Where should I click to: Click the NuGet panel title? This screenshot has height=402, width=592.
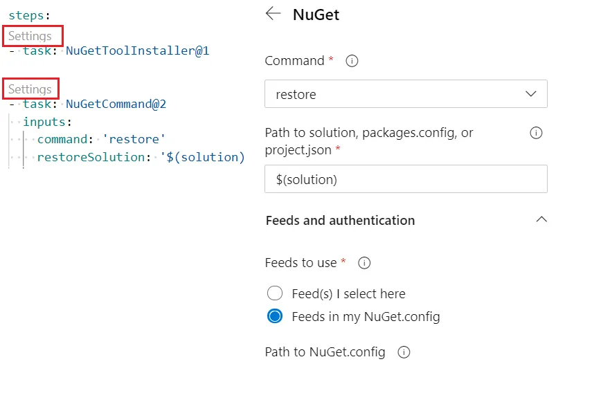click(316, 15)
